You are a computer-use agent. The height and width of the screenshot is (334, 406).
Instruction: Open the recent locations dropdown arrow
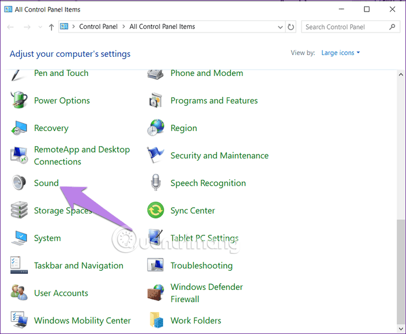pyautogui.click(x=40, y=27)
